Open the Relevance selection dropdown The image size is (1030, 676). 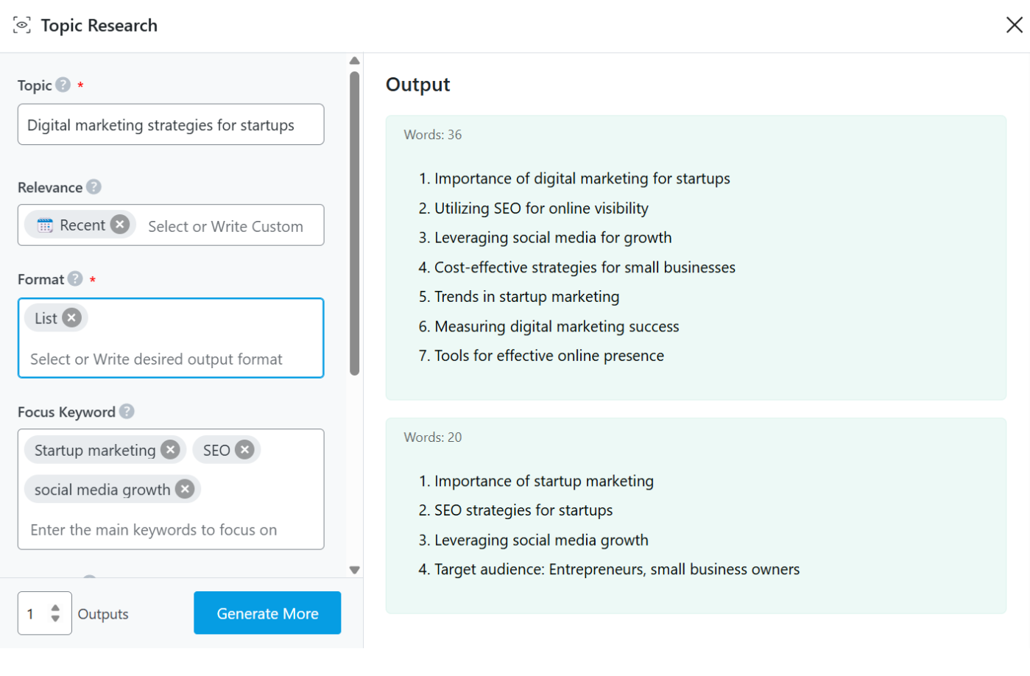coord(225,226)
